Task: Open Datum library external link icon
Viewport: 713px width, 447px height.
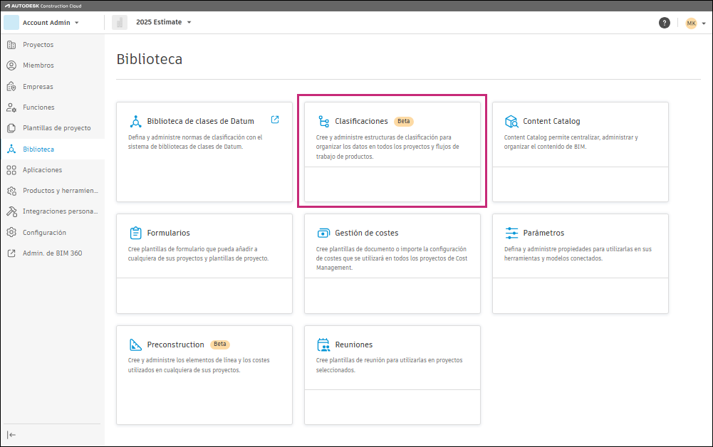Action: pos(275,120)
